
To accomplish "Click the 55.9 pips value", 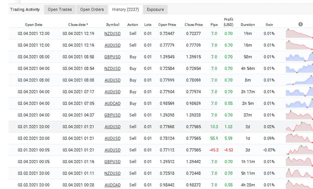I will (214, 138).
